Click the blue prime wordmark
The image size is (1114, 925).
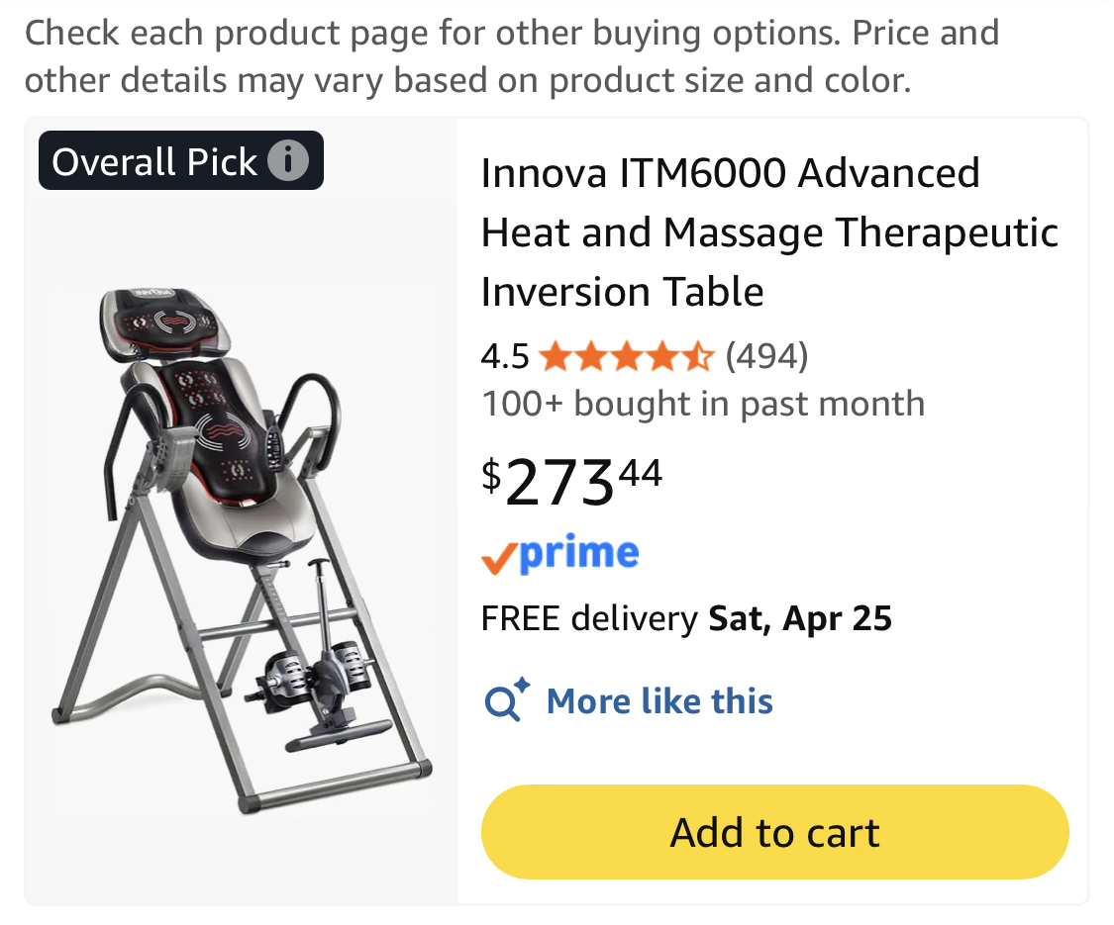tap(579, 554)
